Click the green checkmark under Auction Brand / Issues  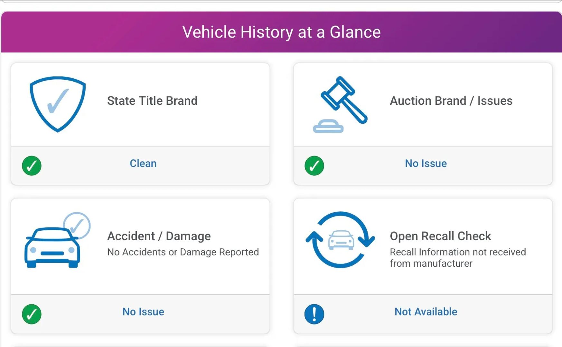click(314, 166)
